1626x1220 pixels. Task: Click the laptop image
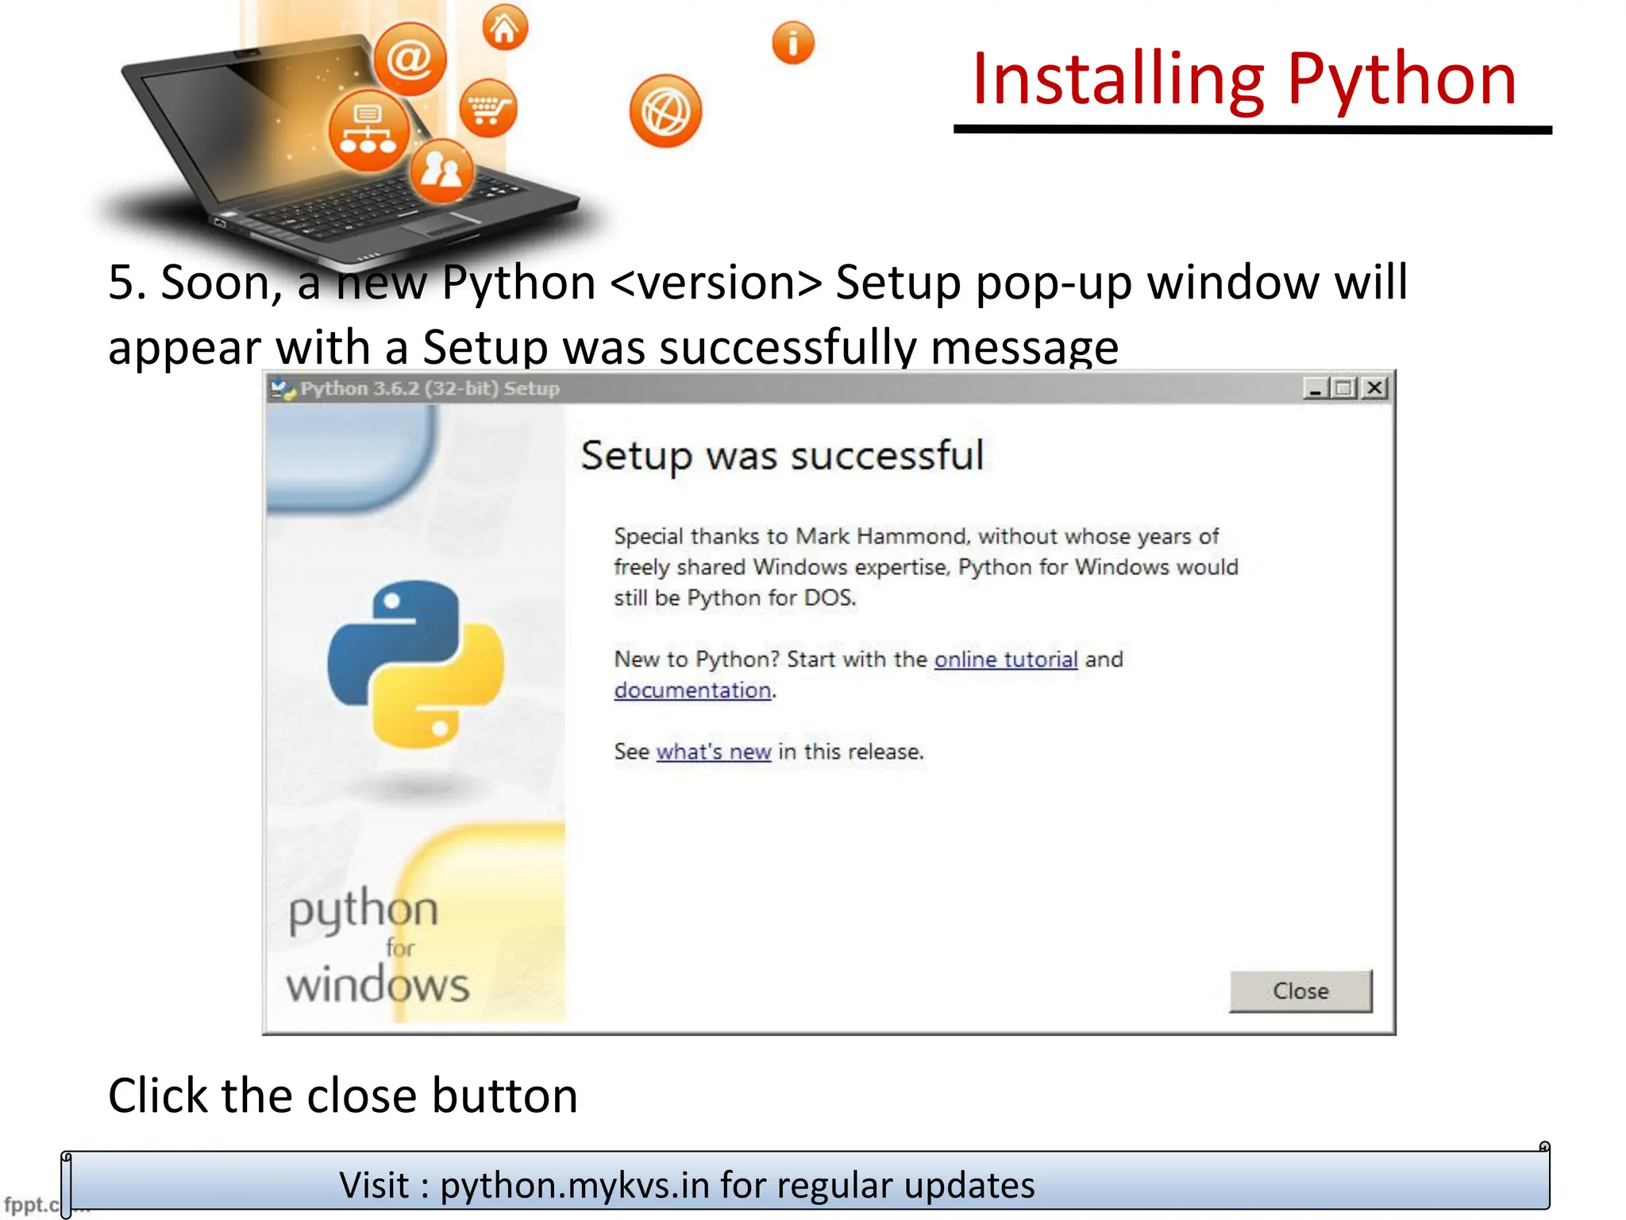349,155
